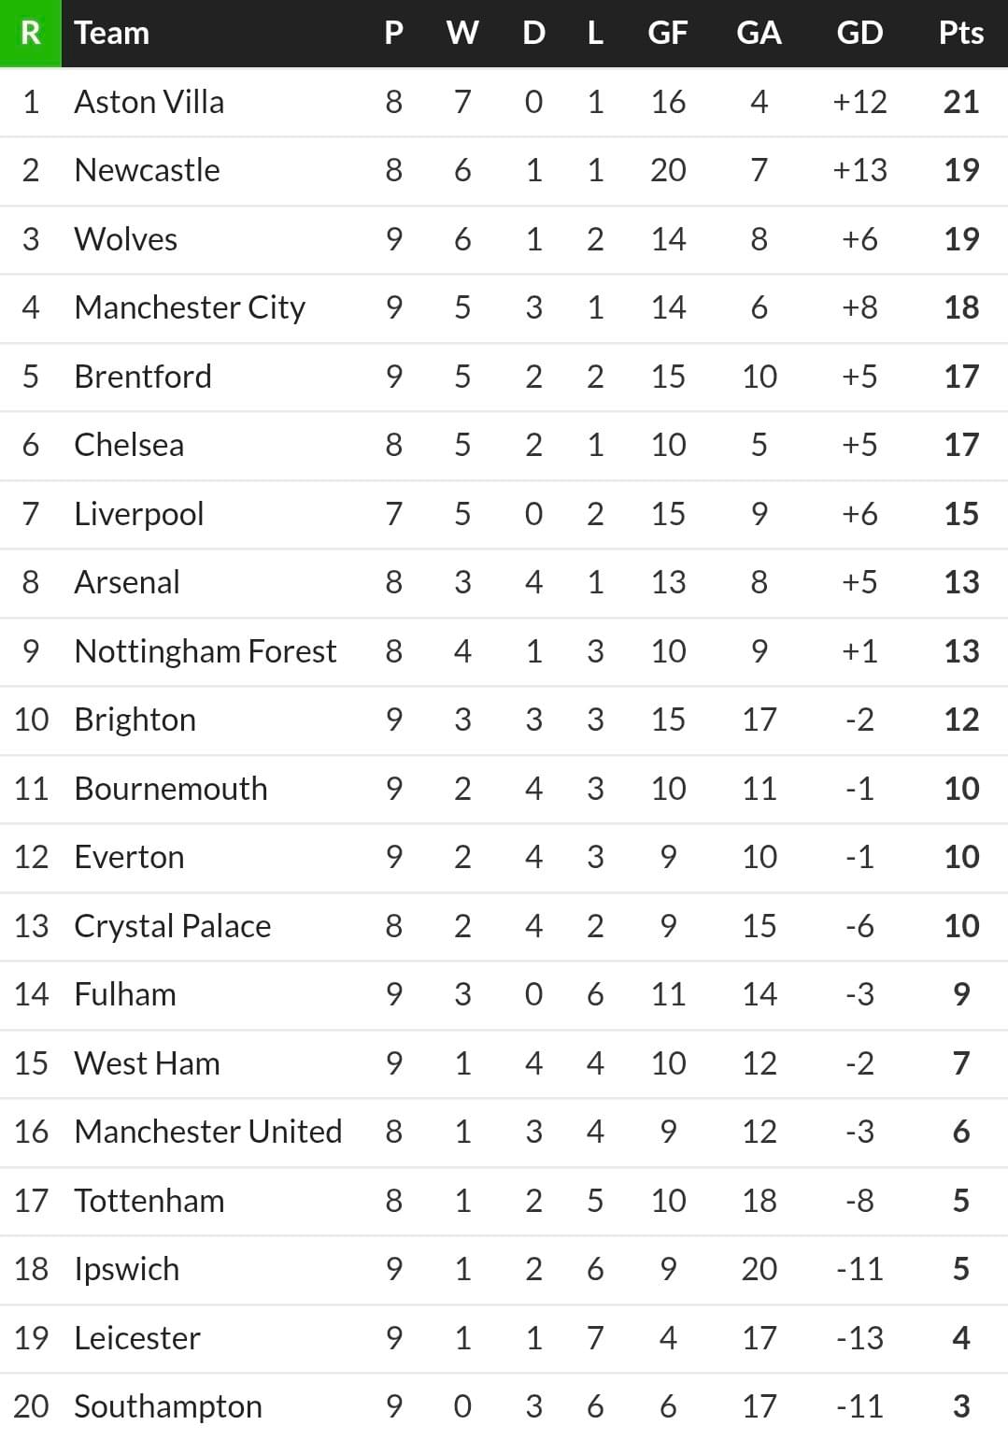1008x1454 pixels.
Task: Sort by the GF column header
Action: 668,33
